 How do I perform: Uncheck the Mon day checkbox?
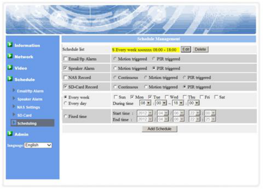132,97
